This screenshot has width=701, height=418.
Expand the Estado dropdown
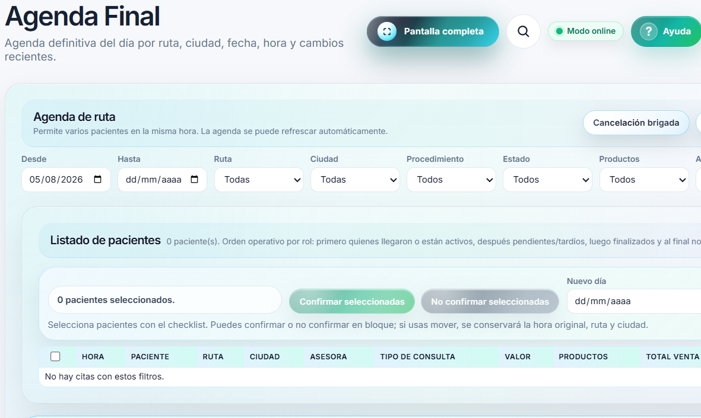pyautogui.click(x=547, y=180)
